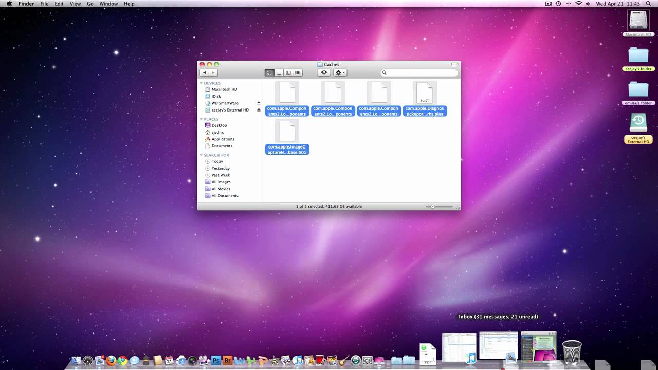The image size is (658, 370).
Task: Open the Apple menu
Action: click(x=9, y=4)
